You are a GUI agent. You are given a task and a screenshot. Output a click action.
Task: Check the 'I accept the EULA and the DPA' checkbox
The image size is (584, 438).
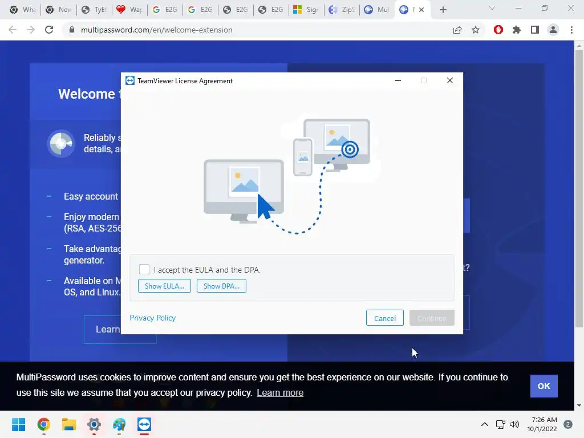[x=144, y=269]
